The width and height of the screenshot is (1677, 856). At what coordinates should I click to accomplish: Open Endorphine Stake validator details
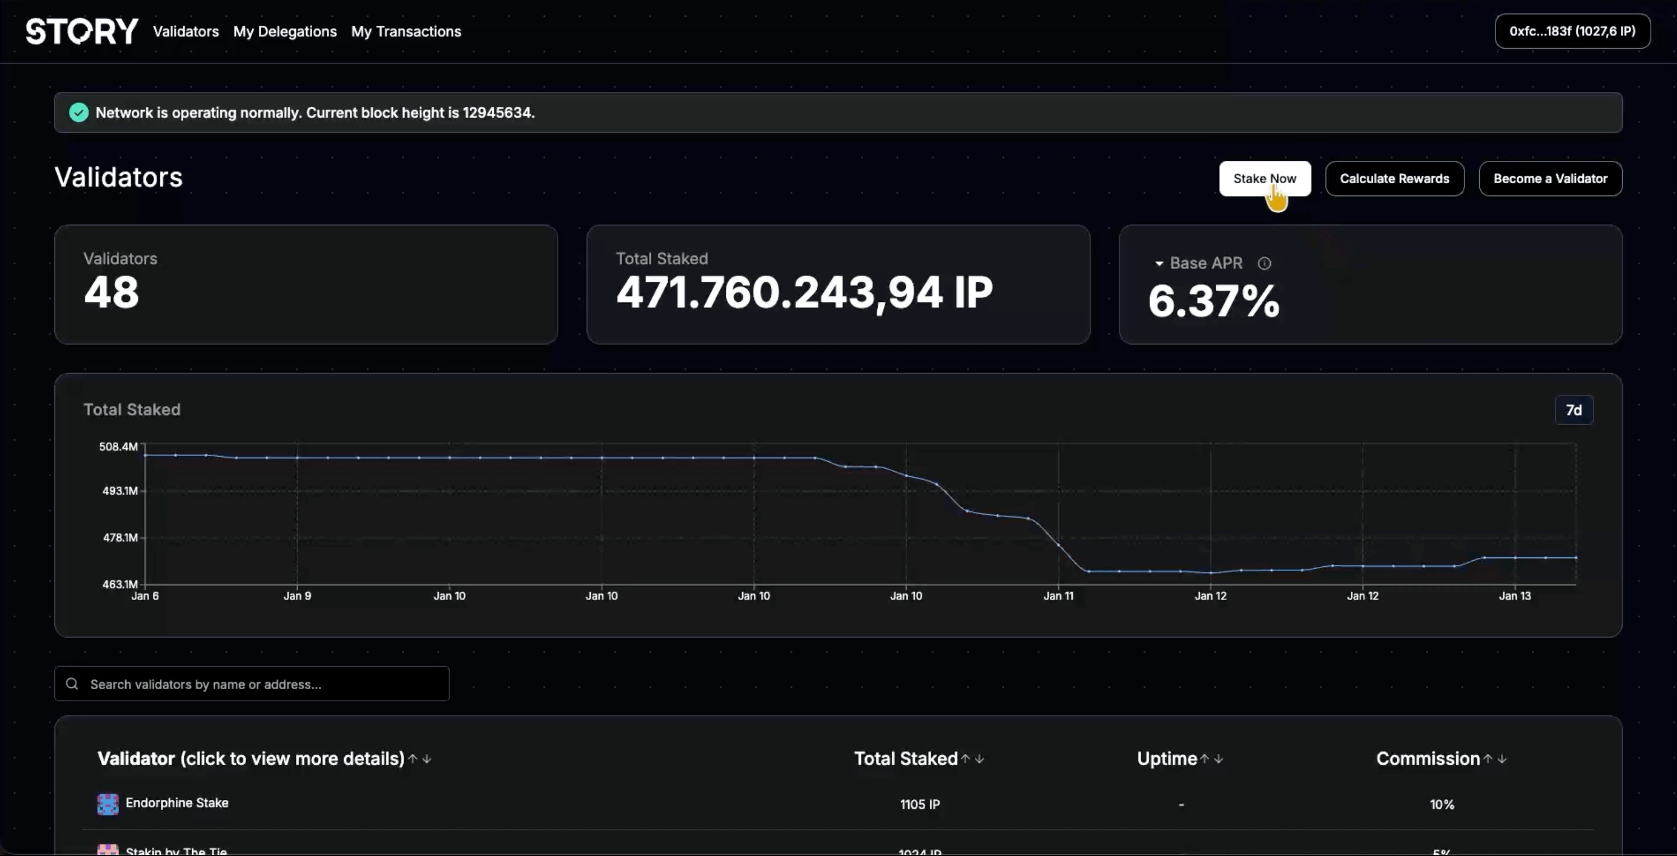click(x=177, y=803)
